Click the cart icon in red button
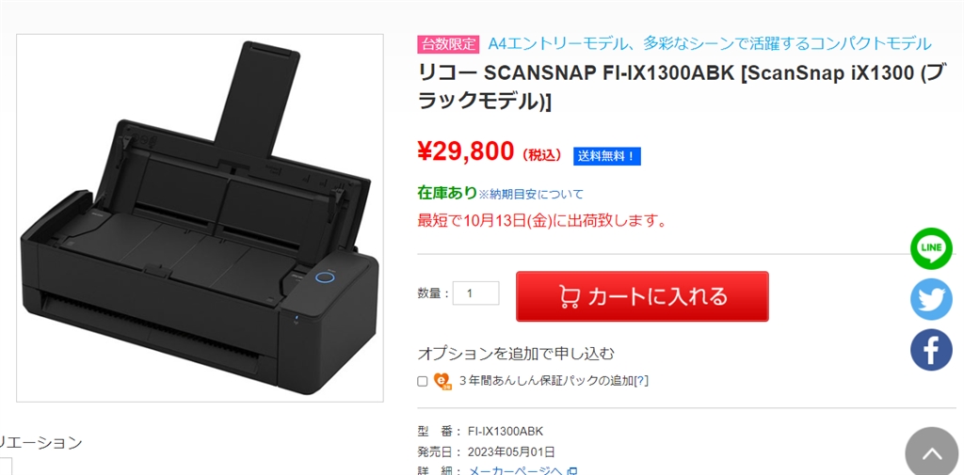Image resolution: width=964 pixels, height=475 pixels. [x=570, y=297]
